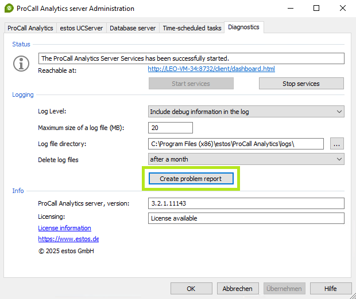356x299 pixels.
Task: Click the Hilfe button
Action: [x=331, y=289]
